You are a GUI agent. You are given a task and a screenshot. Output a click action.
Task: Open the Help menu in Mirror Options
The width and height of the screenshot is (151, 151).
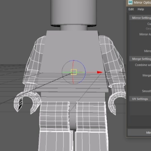141,9
